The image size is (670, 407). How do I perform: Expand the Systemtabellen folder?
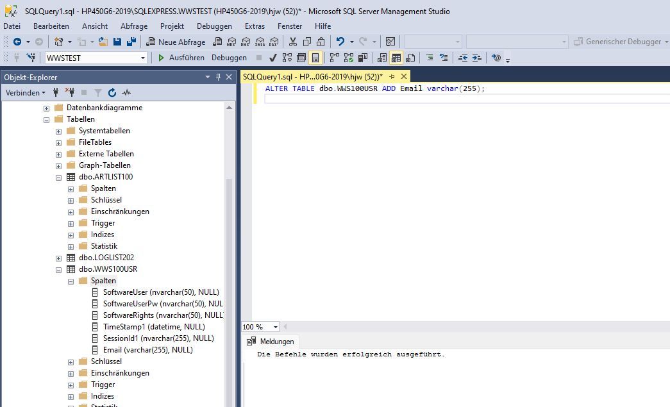pos(58,131)
